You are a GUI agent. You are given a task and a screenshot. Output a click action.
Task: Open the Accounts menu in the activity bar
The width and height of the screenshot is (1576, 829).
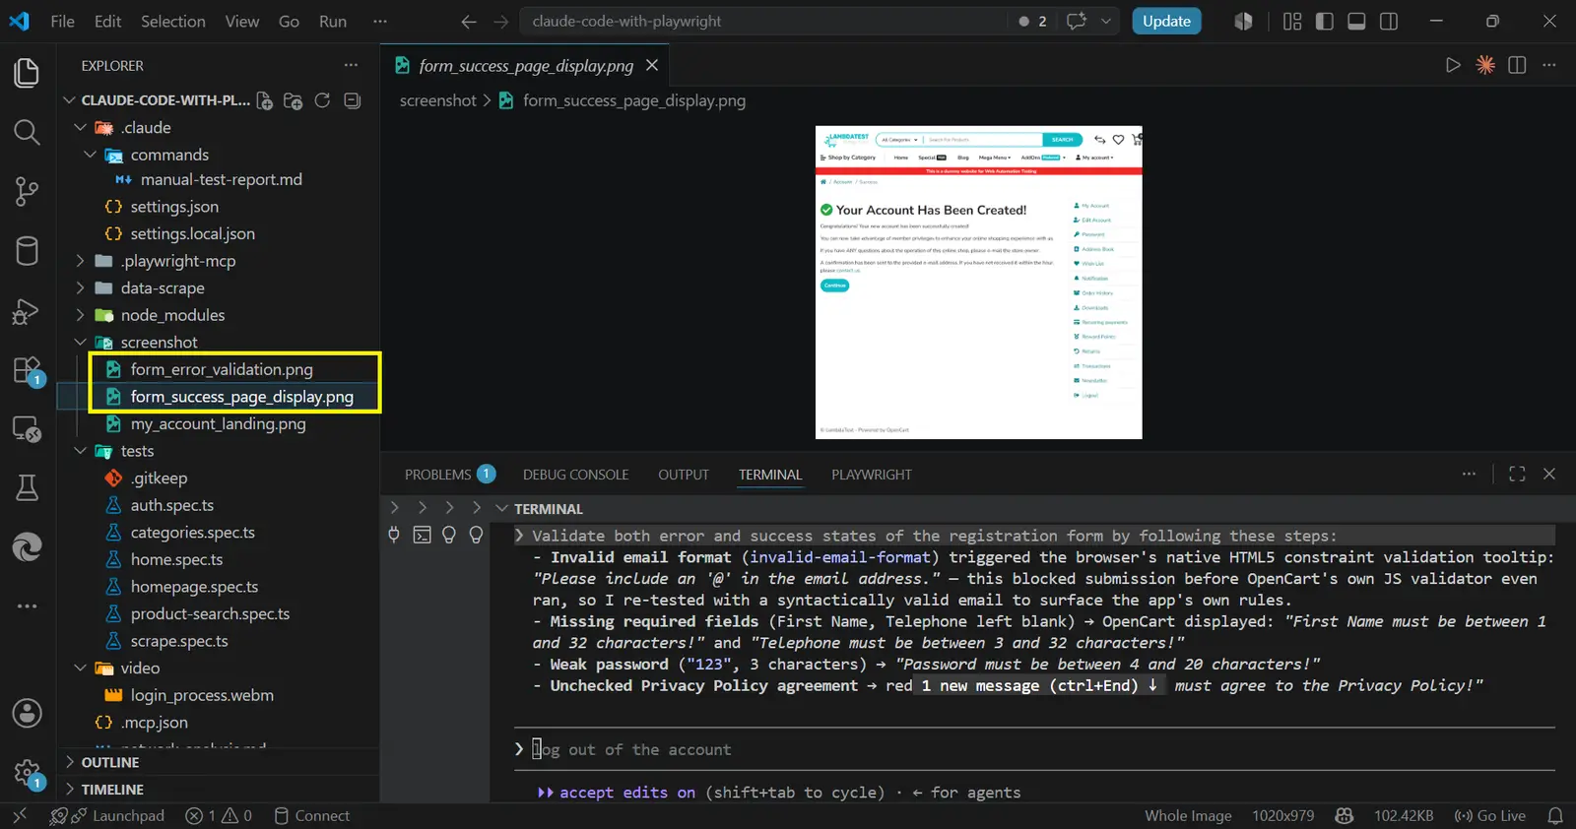point(27,713)
